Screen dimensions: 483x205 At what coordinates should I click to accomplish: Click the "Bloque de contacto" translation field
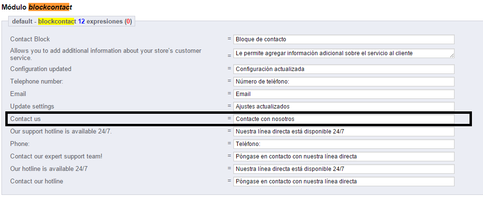pos(343,39)
